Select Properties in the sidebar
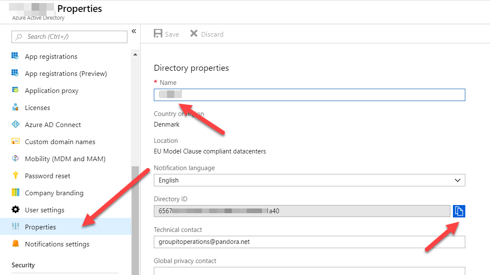The image size is (490, 275). [40, 227]
